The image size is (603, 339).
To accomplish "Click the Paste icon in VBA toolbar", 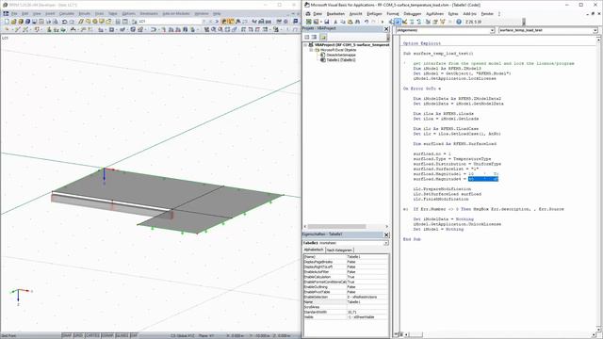I will click(350, 22).
